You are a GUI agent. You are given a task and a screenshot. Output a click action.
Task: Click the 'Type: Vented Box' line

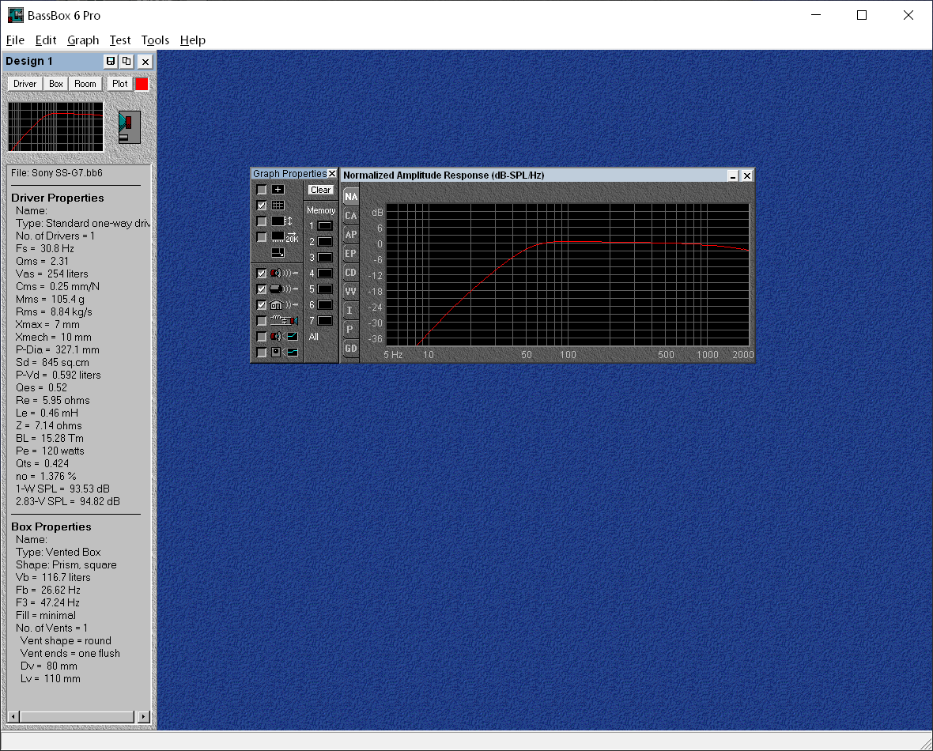[59, 553]
